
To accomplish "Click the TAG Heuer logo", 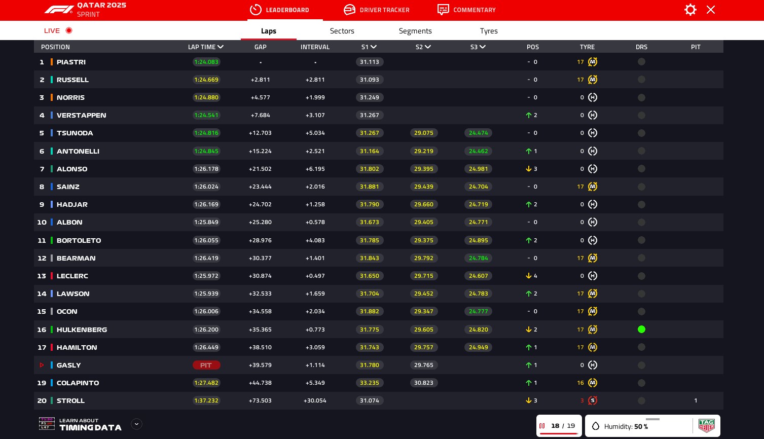I will point(706,426).
